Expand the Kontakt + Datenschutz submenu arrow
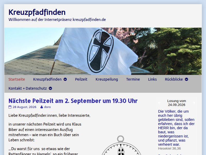 point(50,88)
